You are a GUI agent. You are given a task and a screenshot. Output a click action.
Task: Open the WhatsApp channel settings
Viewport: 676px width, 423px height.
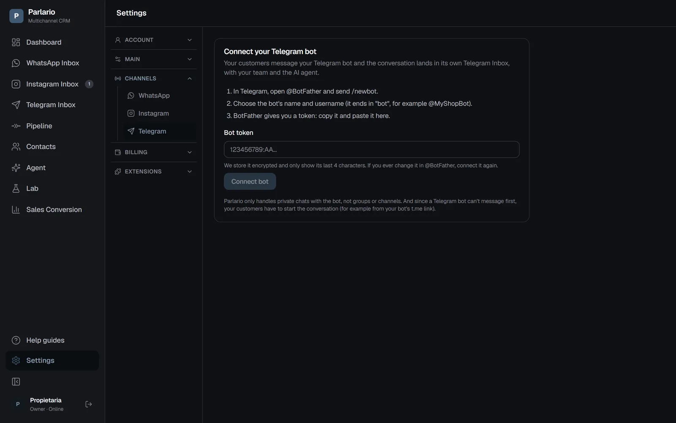[160, 96]
